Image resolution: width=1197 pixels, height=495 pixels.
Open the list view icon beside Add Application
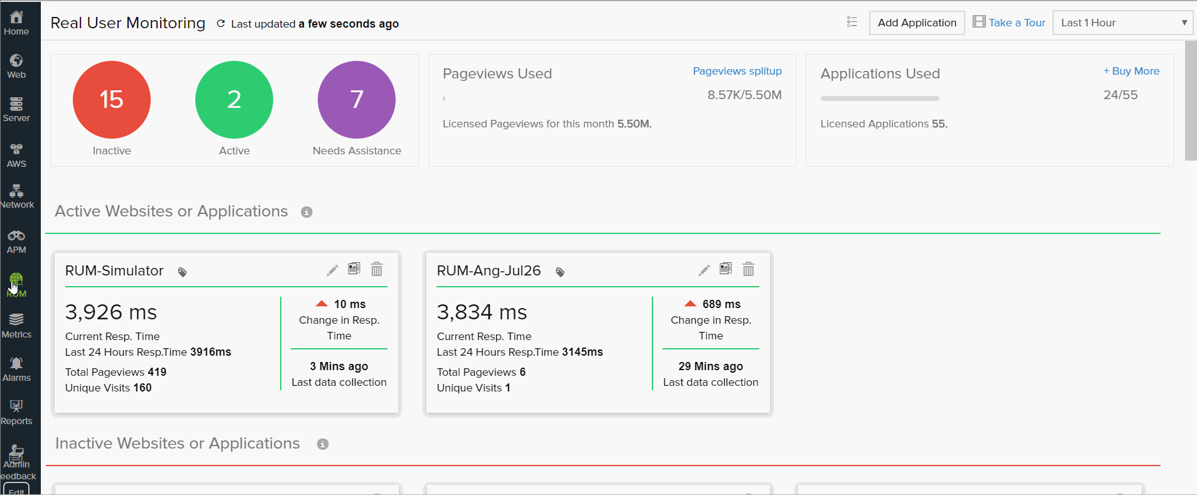pyautogui.click(x=852, y=23)
